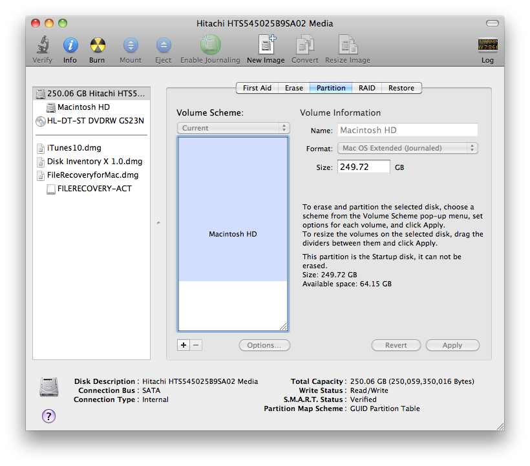The height and width of the screenshot is (466, 530).
Task: Click 'GUID Partition Table' value
Action: 385,408
